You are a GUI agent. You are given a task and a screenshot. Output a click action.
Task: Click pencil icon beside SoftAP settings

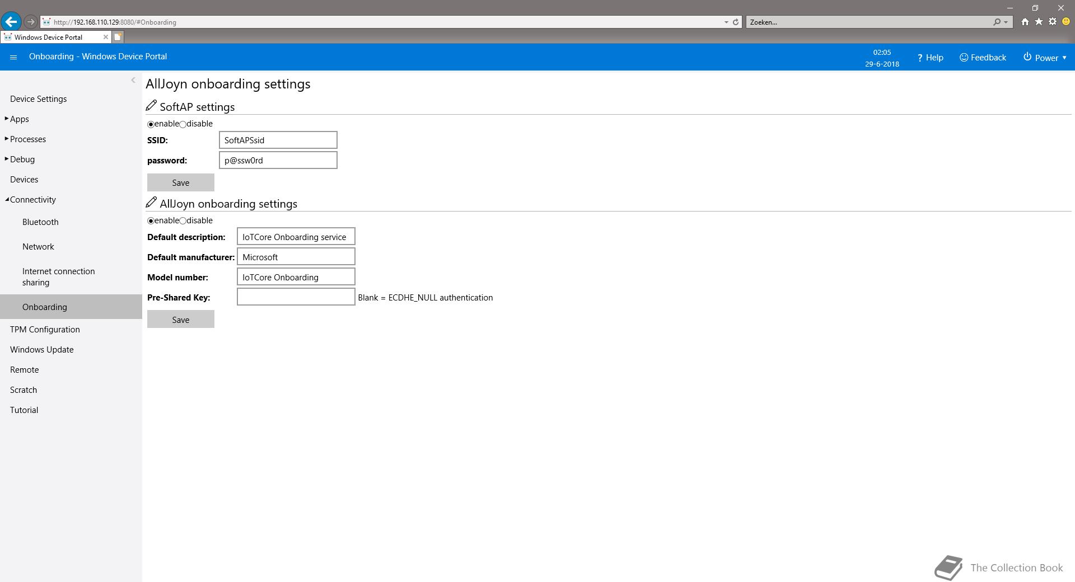click(x=151, y=105)
